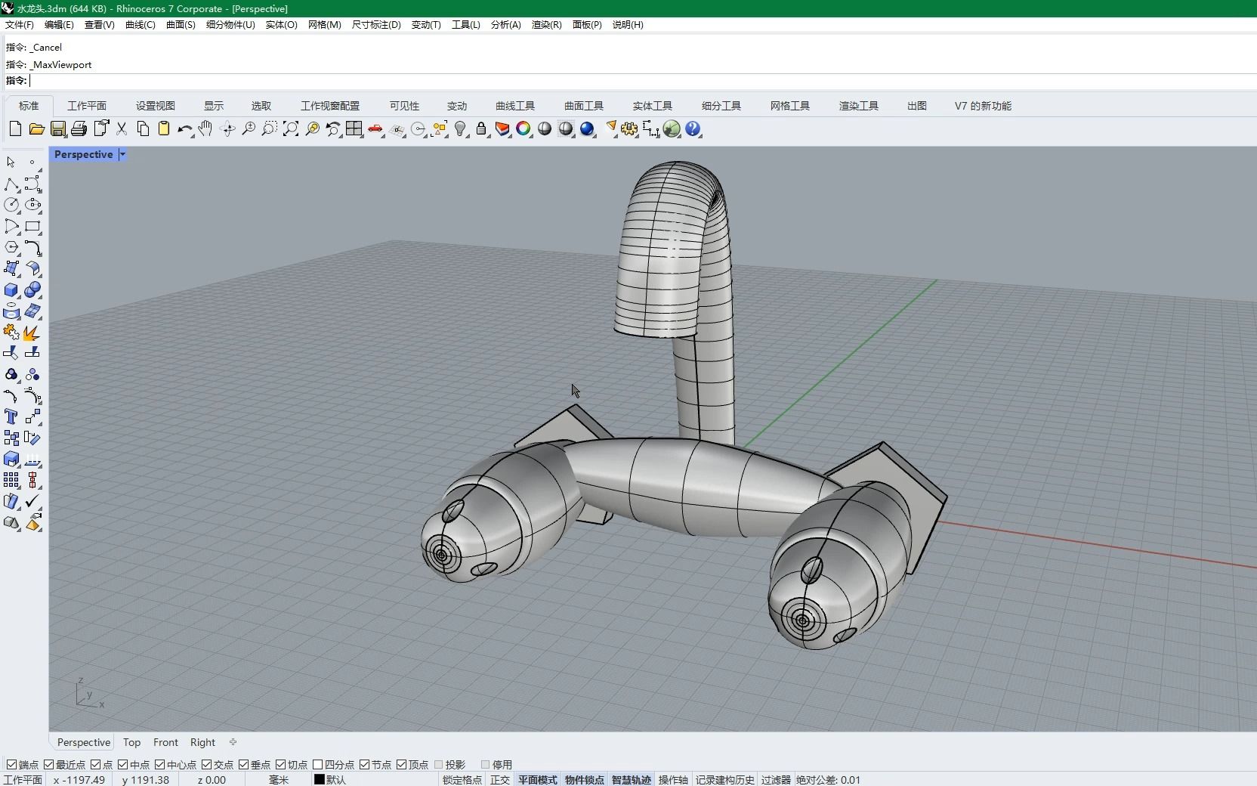Open the 文件(F) menu
The width and height of the screenshot is (1257, 786).
click(x=19, y=24)
